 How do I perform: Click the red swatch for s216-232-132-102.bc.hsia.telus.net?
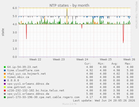tap(5, 91)
